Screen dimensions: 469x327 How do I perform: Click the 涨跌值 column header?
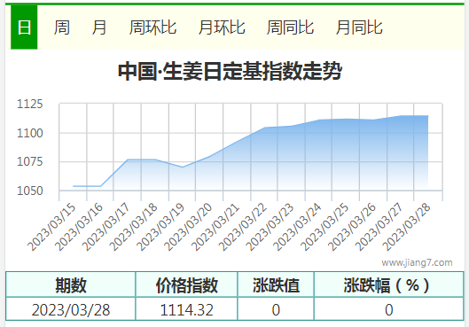click(276, 284)
